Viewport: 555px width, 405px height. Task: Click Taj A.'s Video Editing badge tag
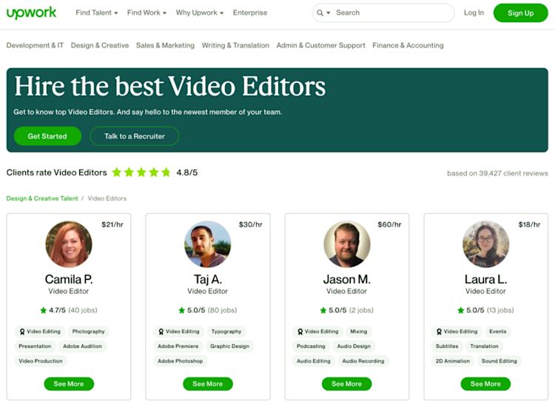click(x=179, y=332)
